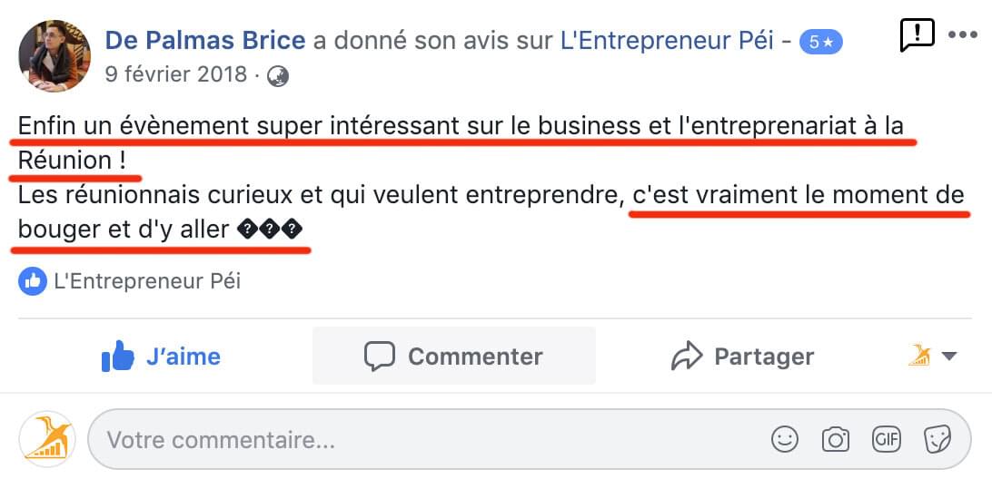Click the blue like reaction icon
The image size is (992, 479).
(33, 281)
